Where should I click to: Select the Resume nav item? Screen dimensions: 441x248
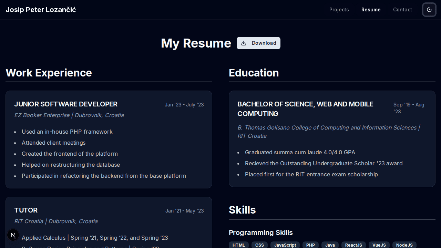[x=371, y=10]
